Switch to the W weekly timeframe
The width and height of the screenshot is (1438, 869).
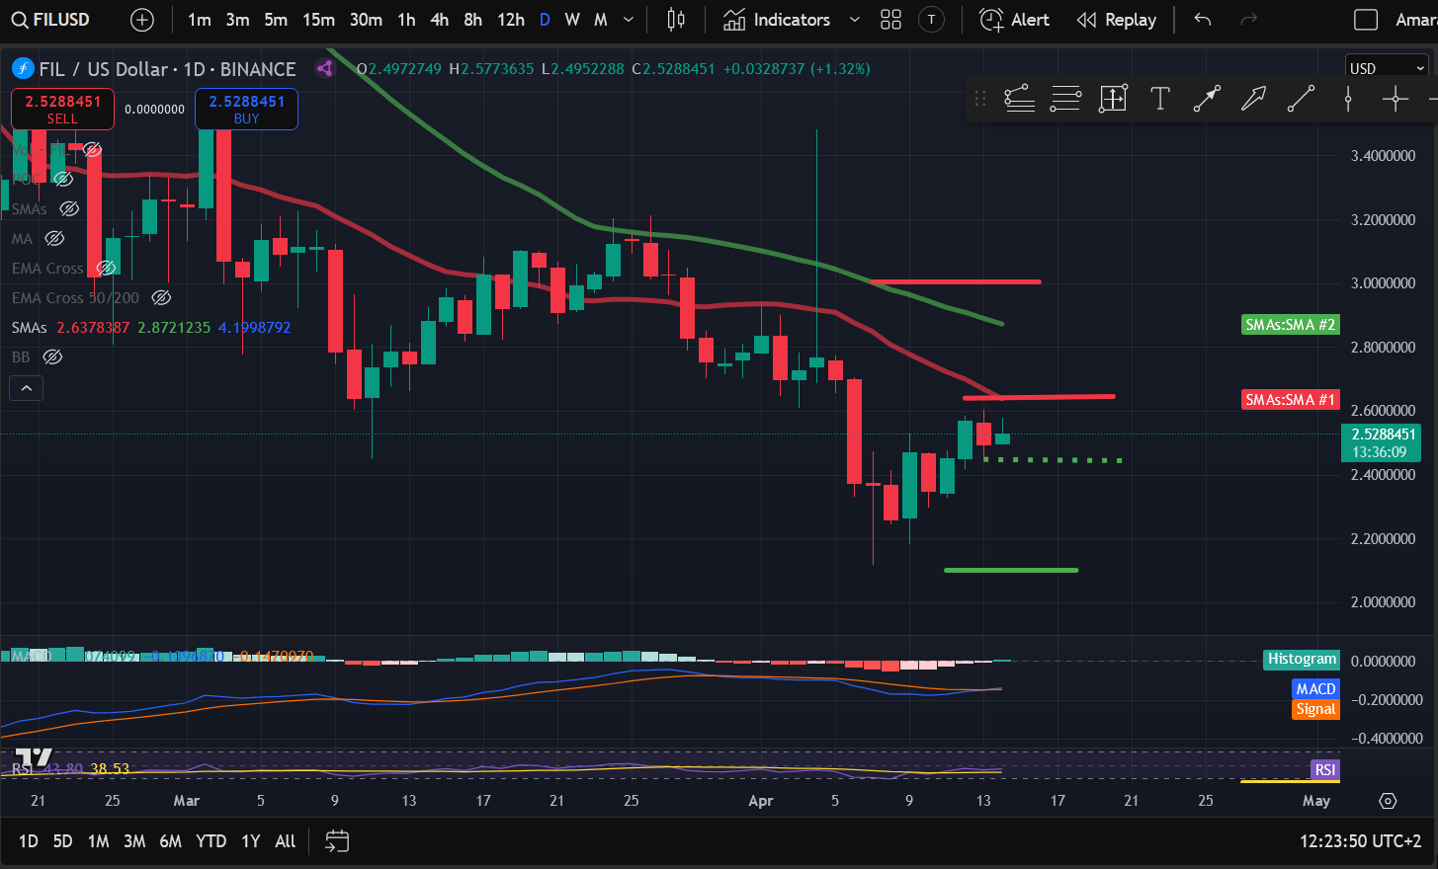point(572,20)
